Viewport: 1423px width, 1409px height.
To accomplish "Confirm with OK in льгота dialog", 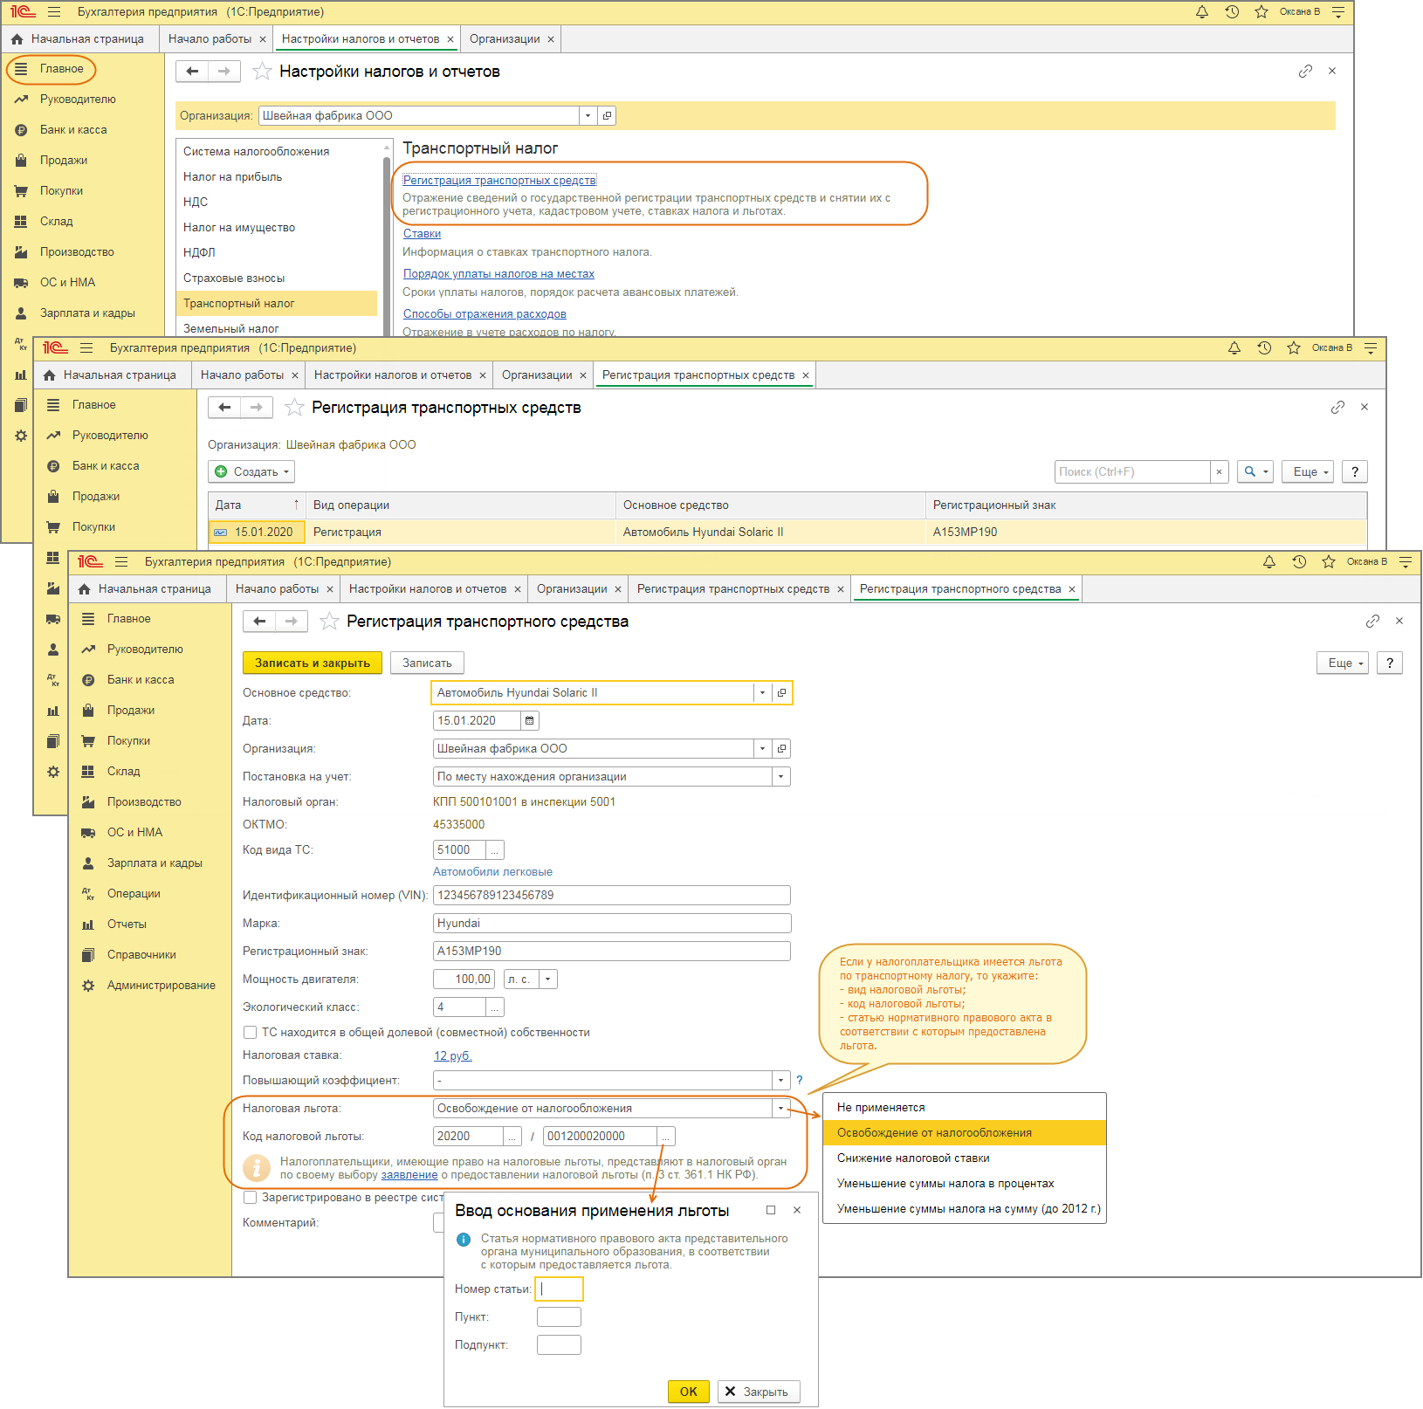I will tap(689, 1392).
